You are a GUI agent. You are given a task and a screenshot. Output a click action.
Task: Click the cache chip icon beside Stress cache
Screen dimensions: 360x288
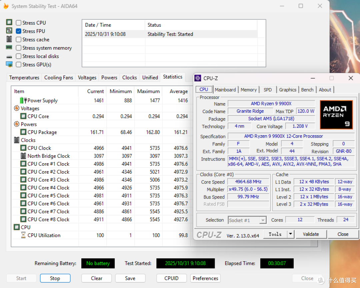pyautogui.click(x=9, y=39)
